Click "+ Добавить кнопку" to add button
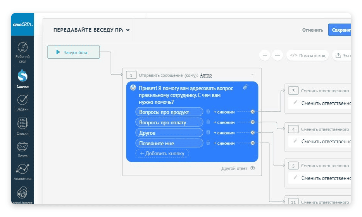The width and height of the screenshot is (362, 217). (162, 154)
